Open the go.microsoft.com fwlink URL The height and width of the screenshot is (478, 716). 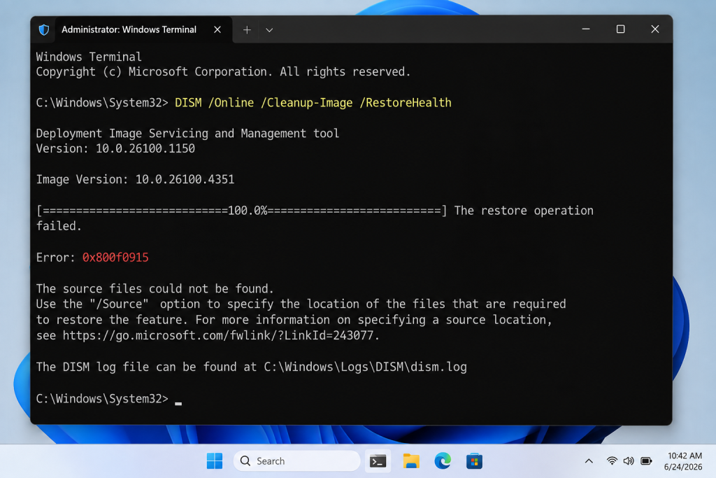pos(218,335)
